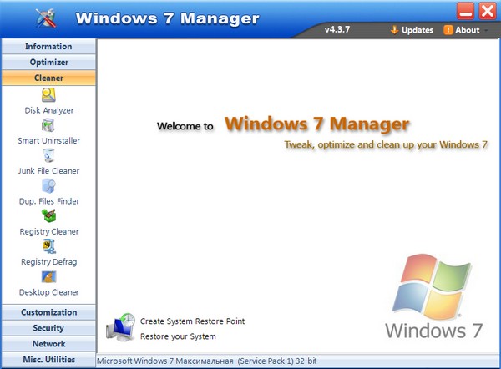Open the Misc. Utilities category
Screen dimensions: 501x369
(48, 360)
